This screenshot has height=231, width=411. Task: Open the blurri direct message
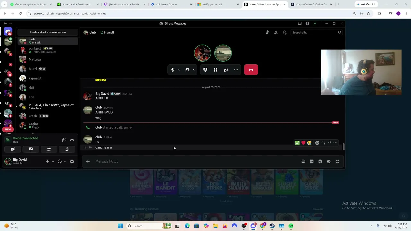(48, 69)
